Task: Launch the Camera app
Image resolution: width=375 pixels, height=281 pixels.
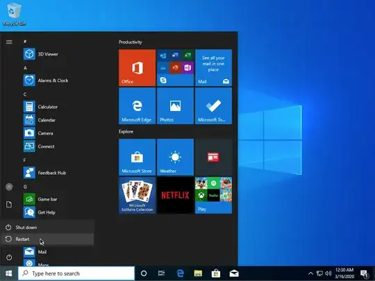Action: point(58,133)
